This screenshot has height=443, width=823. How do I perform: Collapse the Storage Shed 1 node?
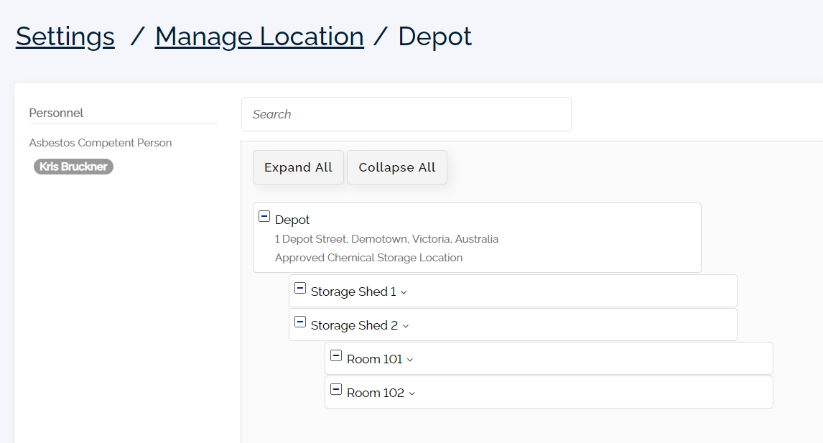299,289
